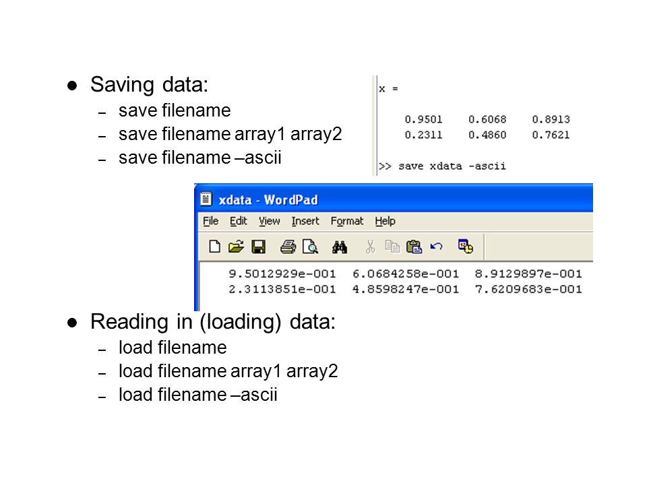Click the Find binoculars icon
Image resolution: width=647 pixels, height=485 pixels.
coord(340,247)
